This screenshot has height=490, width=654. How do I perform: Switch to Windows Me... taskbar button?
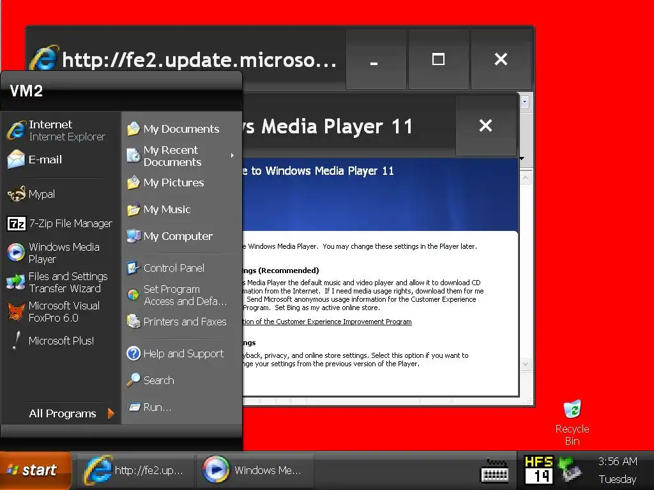(255, 470)
